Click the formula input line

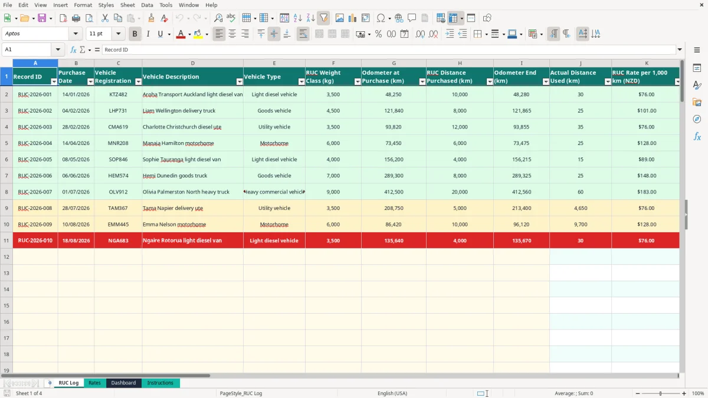[x=388, y=50]
